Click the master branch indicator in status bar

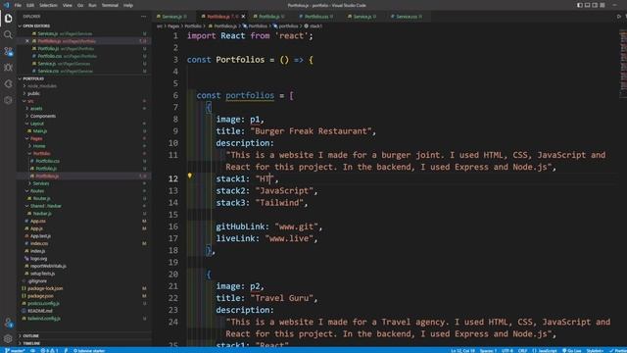(16, 351)
